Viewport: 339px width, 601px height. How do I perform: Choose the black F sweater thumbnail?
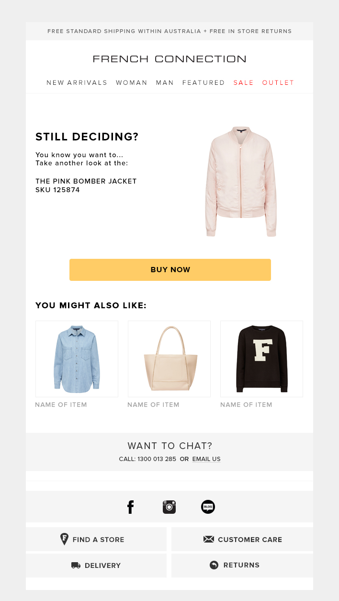[x=261, y=358]
